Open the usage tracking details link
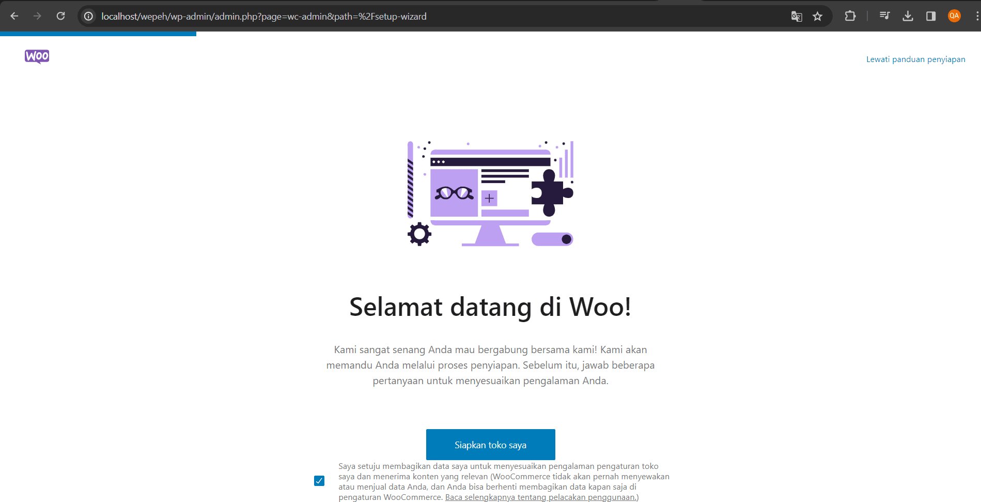The image size is (981, 502). pyautogui.click(x=541, y=497)
